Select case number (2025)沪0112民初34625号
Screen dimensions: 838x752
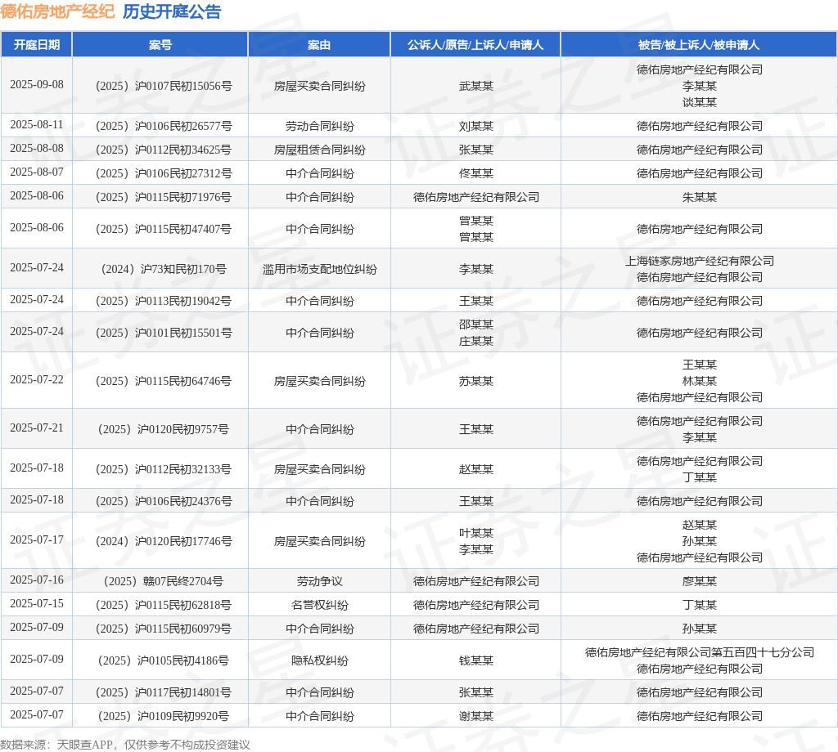point(164,150)
